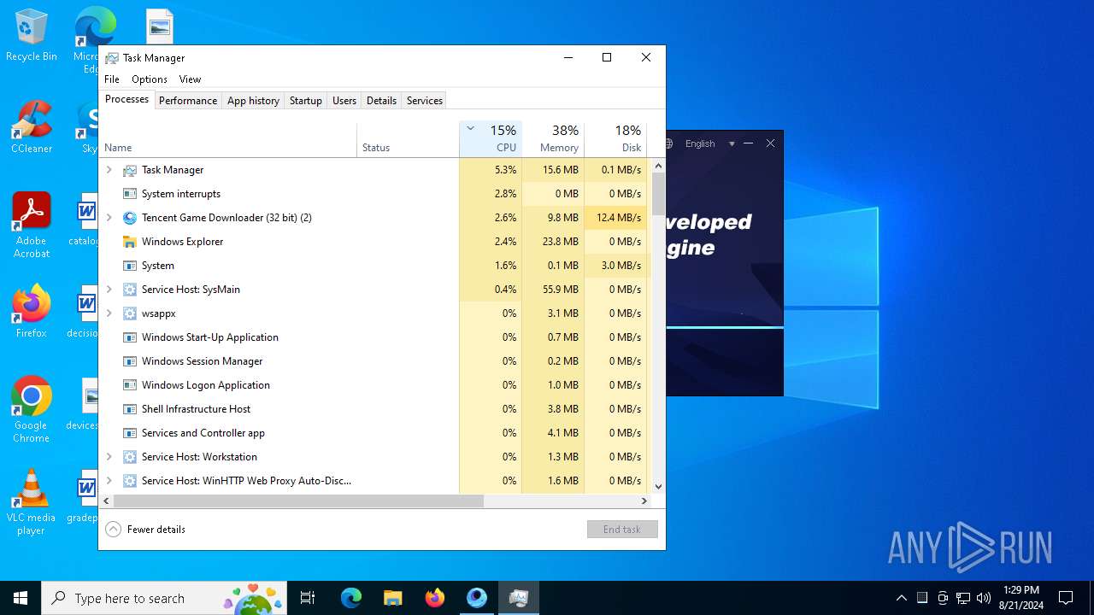Click the taskbar search box
Screen dimensions: 1094x615
(162, 598)
